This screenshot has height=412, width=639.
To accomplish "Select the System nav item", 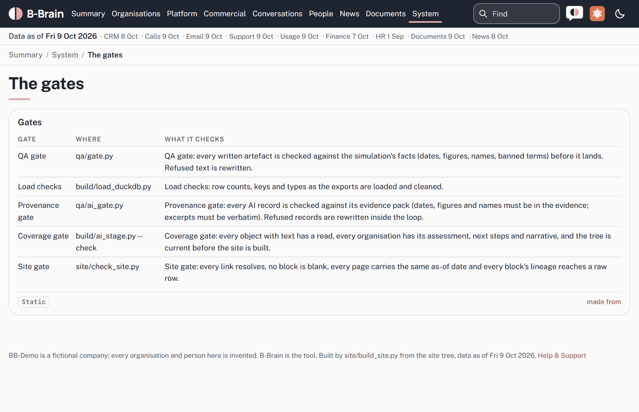I will pyautogui.click(x=425, y=14).
